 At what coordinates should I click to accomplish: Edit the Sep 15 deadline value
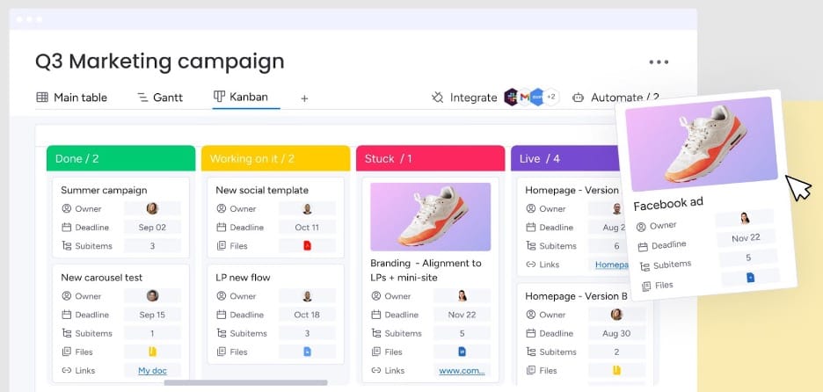click(x=152, y=315)
